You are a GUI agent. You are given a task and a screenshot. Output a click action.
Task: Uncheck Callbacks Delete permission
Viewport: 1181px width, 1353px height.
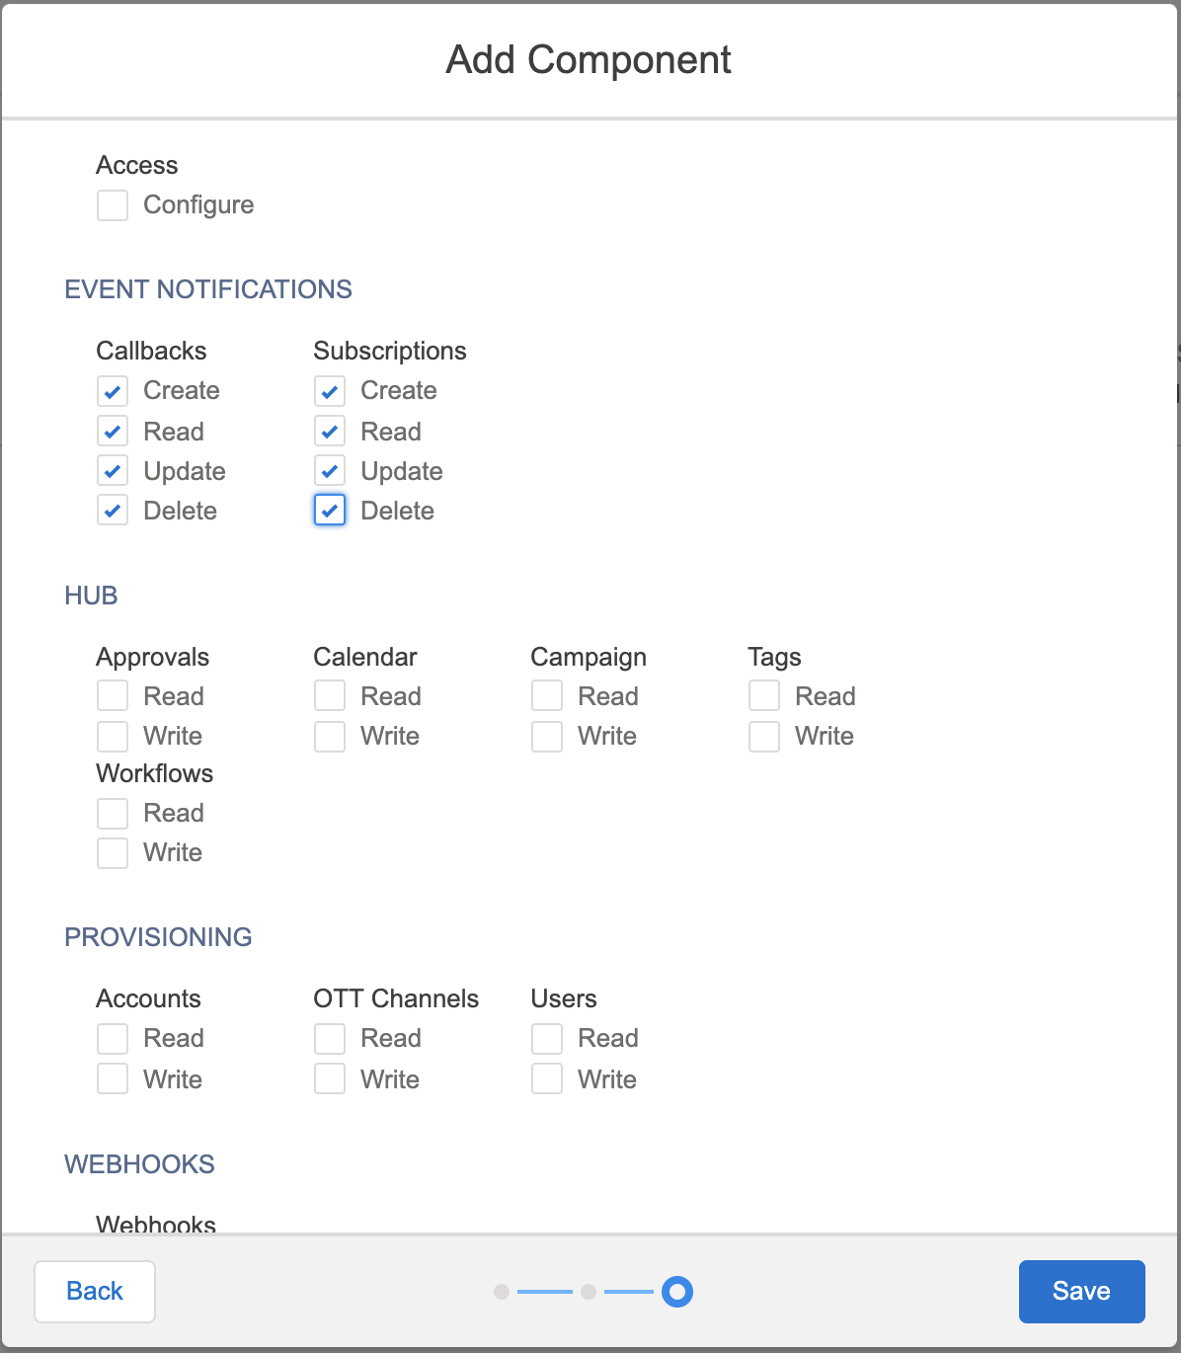pyautogui.click(x=113, y=511)
